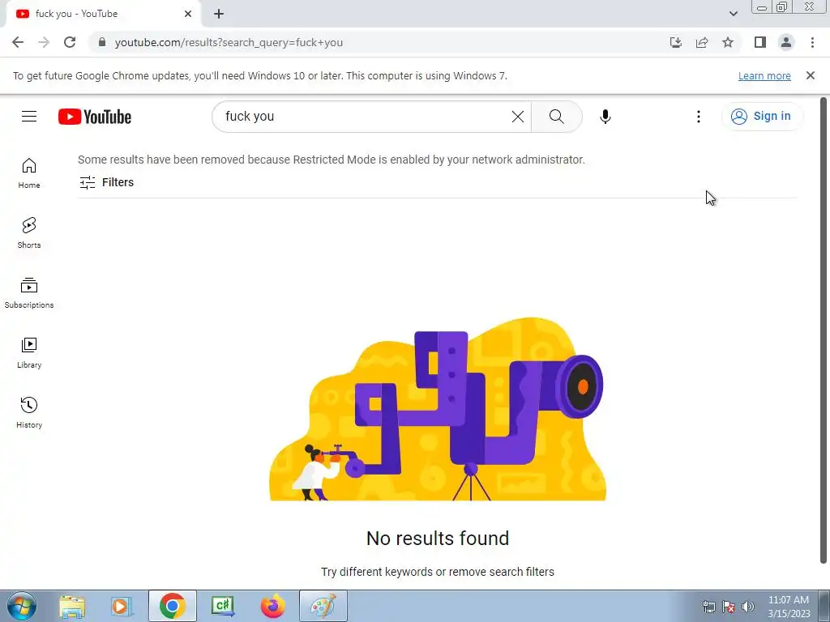Click the Sign in button
Screen dimensions: 830x622
tap(761, 117)
